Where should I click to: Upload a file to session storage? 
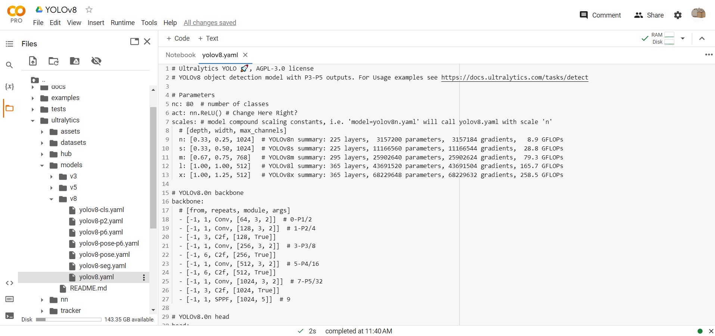point(33,61)
